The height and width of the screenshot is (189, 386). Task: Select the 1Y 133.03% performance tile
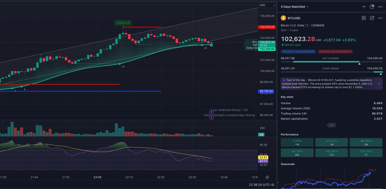[366, 153]
